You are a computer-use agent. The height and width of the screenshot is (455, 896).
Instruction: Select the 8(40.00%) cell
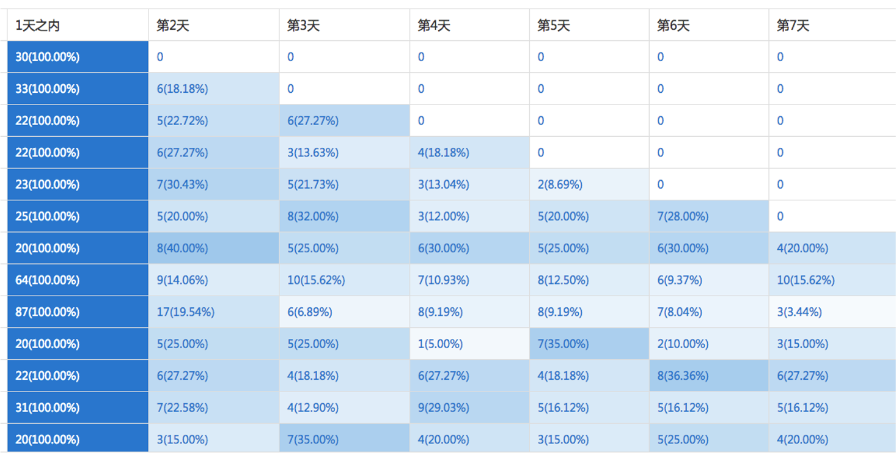[182, 249]
